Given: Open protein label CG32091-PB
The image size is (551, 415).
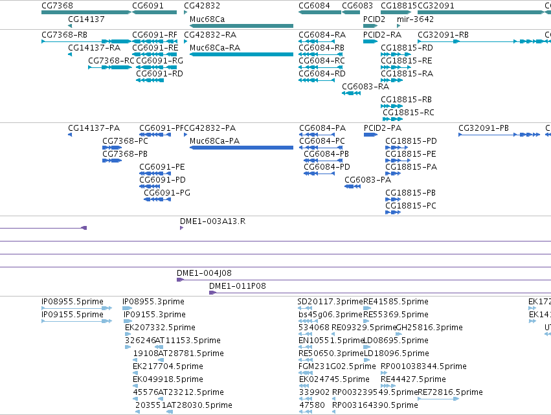Looking at the screenshot, I should (484, 128).
